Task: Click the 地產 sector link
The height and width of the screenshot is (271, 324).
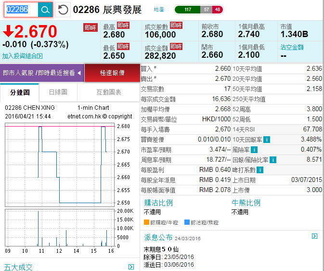Action: [x=158, y=10]
